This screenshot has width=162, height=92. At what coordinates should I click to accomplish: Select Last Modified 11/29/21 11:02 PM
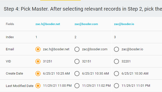(77, 86)
